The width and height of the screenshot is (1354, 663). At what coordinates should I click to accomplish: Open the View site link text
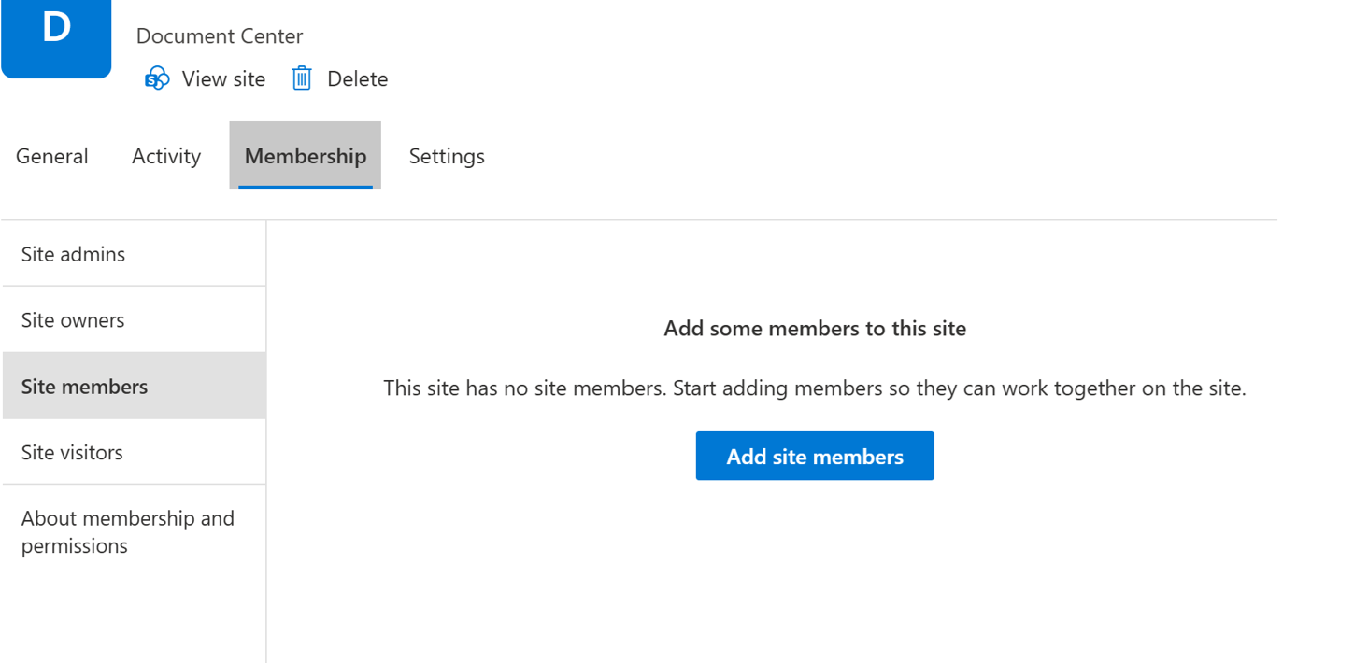click(223, 79)
